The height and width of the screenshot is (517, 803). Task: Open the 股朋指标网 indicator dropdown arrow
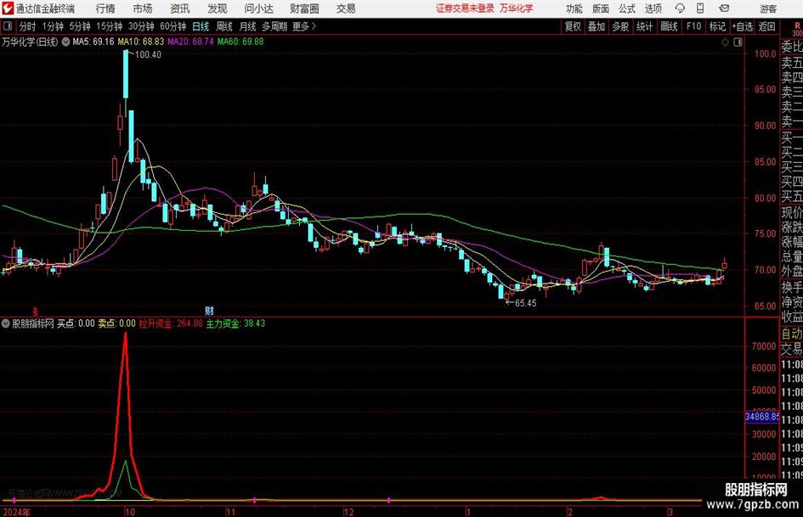point(6,323)
